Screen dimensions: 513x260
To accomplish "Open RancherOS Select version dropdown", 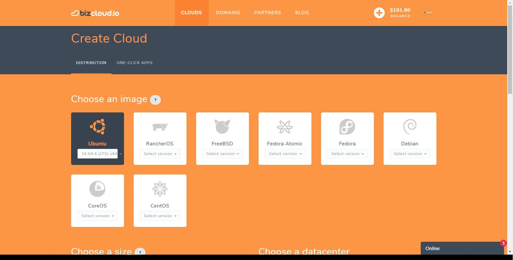I will pos(160,154).
